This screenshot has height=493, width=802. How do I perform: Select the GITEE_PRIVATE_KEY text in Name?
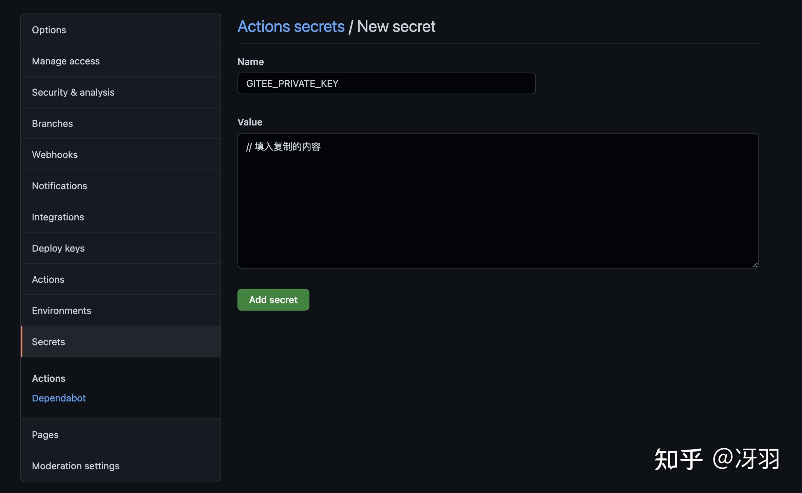tap(292, 83)
